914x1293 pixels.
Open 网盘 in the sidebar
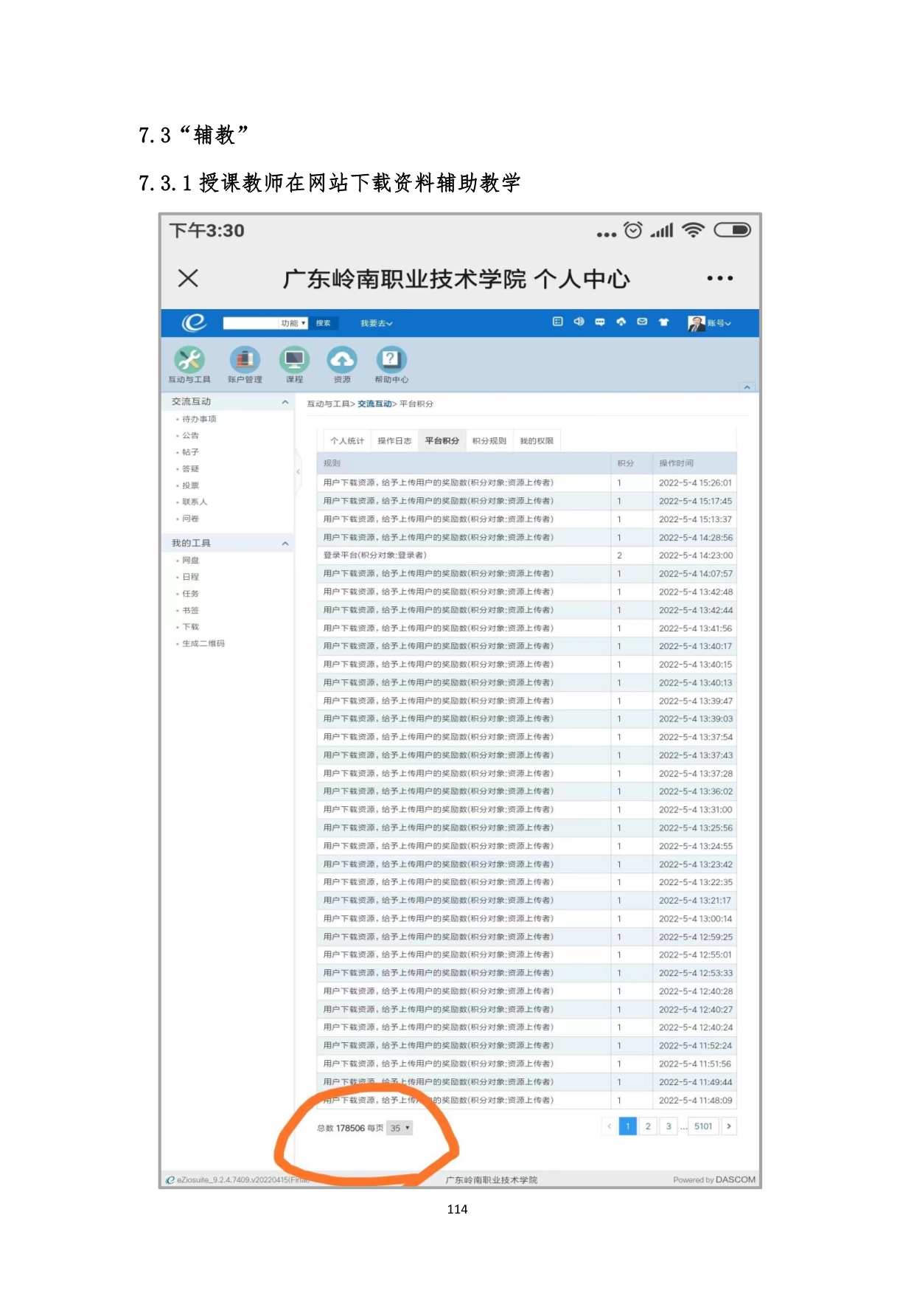[x=190, y=560]
